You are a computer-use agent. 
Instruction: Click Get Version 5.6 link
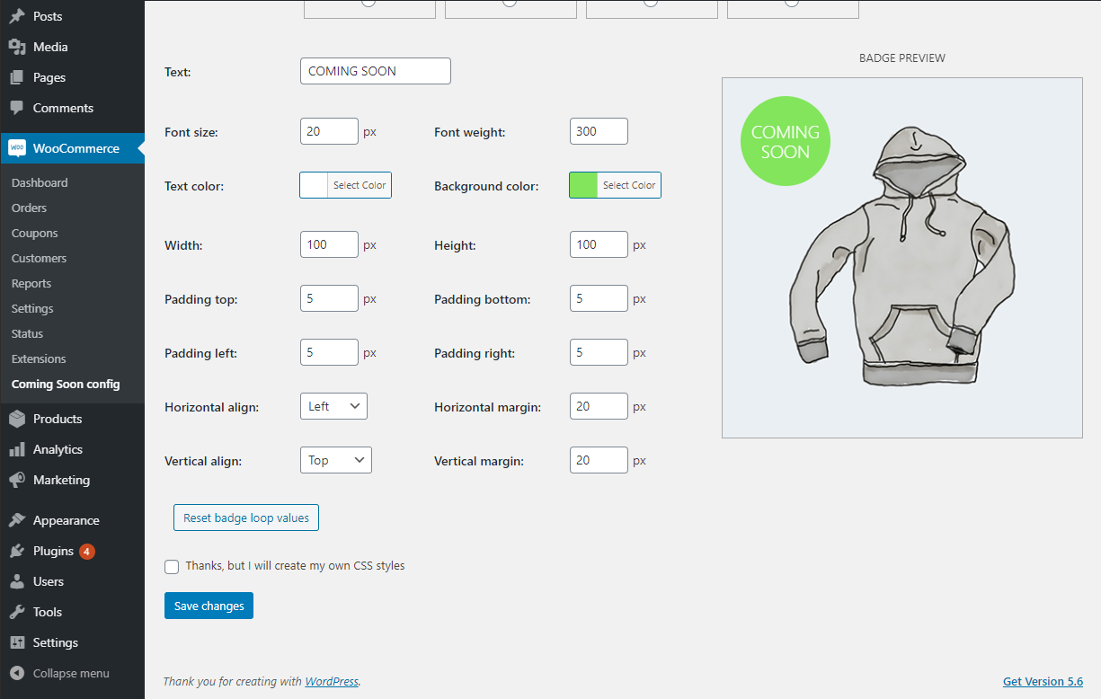pos(1043,681)
